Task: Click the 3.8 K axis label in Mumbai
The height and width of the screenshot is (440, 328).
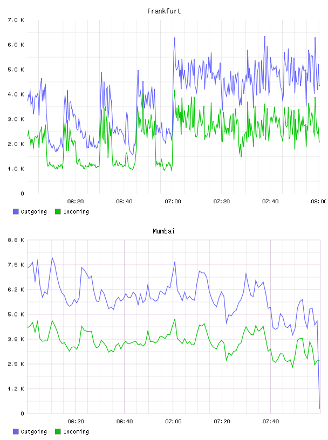Action: click(x=16, y=339)
